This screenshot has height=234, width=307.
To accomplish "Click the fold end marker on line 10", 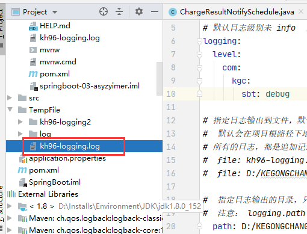I will [x=199, y=94].
